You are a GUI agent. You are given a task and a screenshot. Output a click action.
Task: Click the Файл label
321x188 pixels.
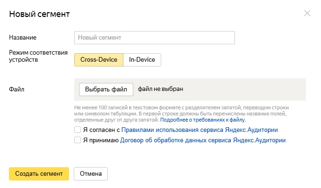17,89
